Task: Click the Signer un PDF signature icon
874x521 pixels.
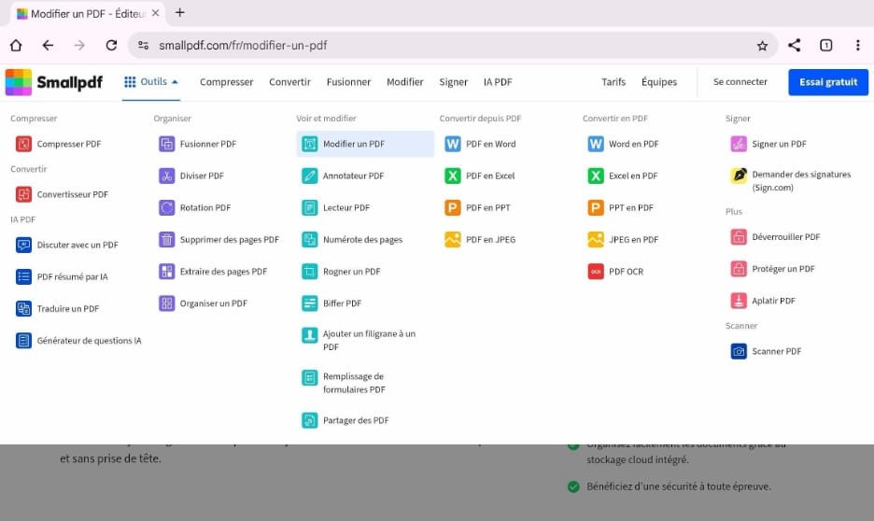Action: click(739, 144)
